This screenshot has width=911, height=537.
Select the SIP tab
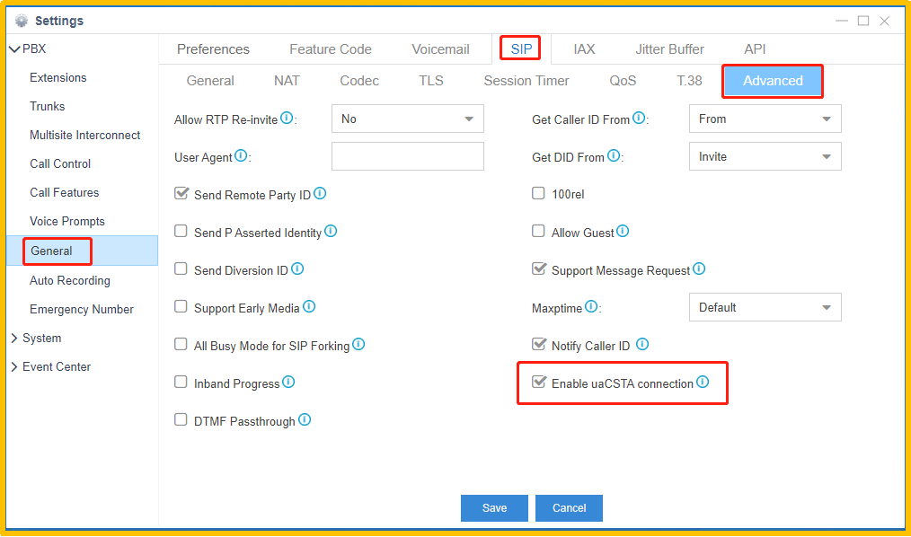521,49
